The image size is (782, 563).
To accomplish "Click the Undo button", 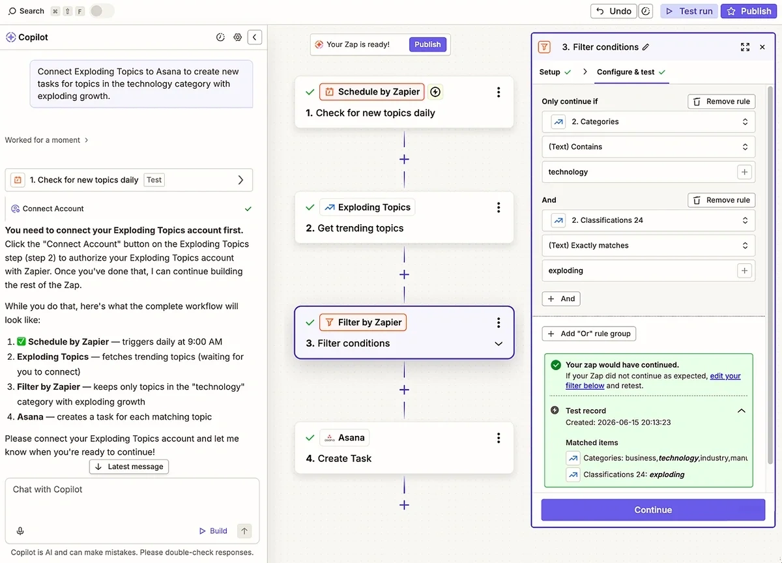I will coord(614,11).
